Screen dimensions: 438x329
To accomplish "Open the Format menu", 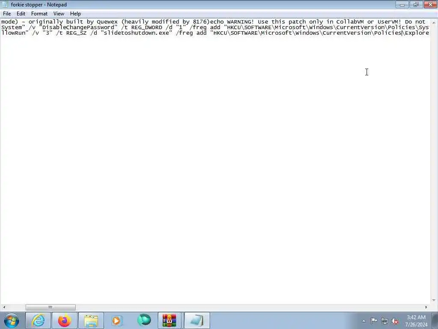I will click(x=39, y=14).
